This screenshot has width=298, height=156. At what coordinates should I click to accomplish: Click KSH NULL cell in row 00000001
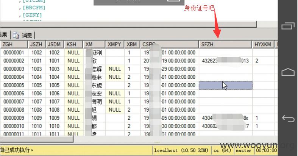click(74, 53)
